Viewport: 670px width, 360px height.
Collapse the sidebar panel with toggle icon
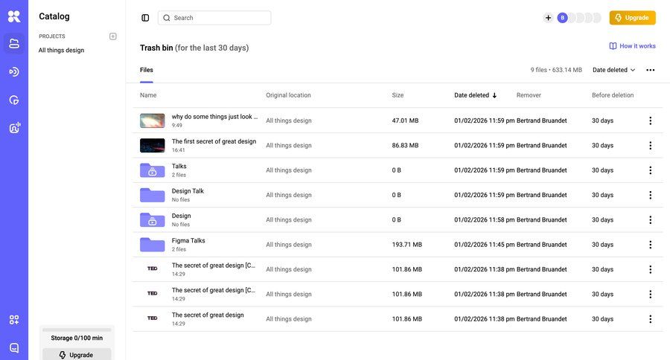click(145, 18)
